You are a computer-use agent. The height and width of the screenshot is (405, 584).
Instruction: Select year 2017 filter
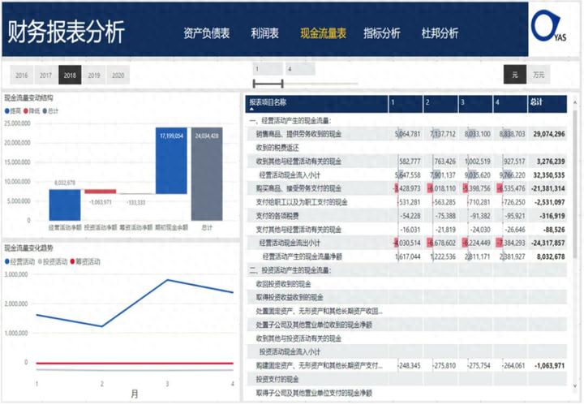click(45, 75)
